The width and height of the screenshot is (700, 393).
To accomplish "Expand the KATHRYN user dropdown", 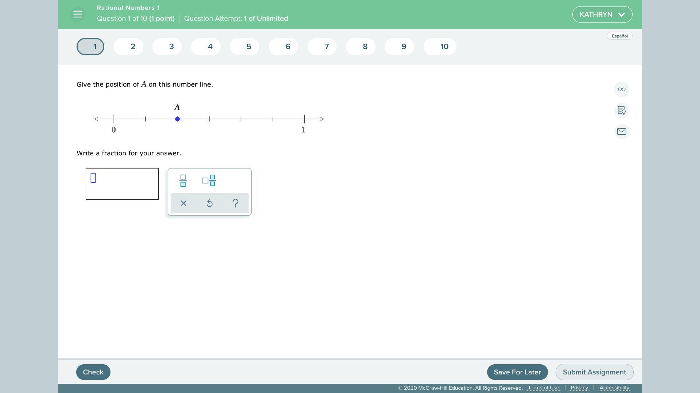I will 602,15.
